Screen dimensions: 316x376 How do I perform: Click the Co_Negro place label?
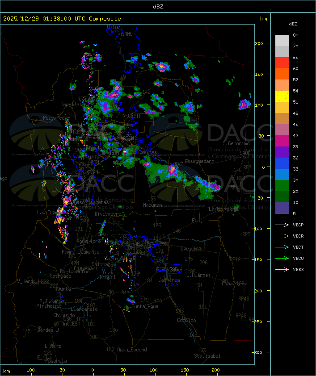coord(77,217)
